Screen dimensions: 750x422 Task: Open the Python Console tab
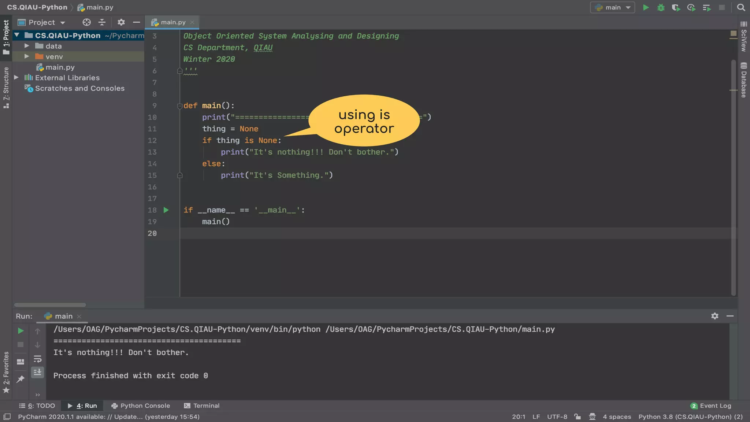point(141,406)
